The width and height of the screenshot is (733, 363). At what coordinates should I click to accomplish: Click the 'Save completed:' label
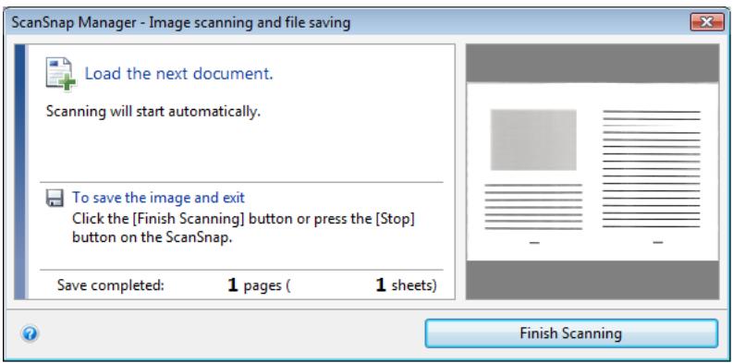[111, 285]
